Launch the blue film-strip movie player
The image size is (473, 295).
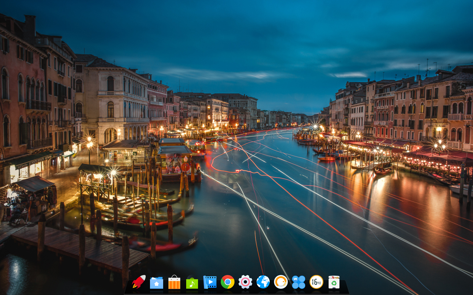pos(210,282)
